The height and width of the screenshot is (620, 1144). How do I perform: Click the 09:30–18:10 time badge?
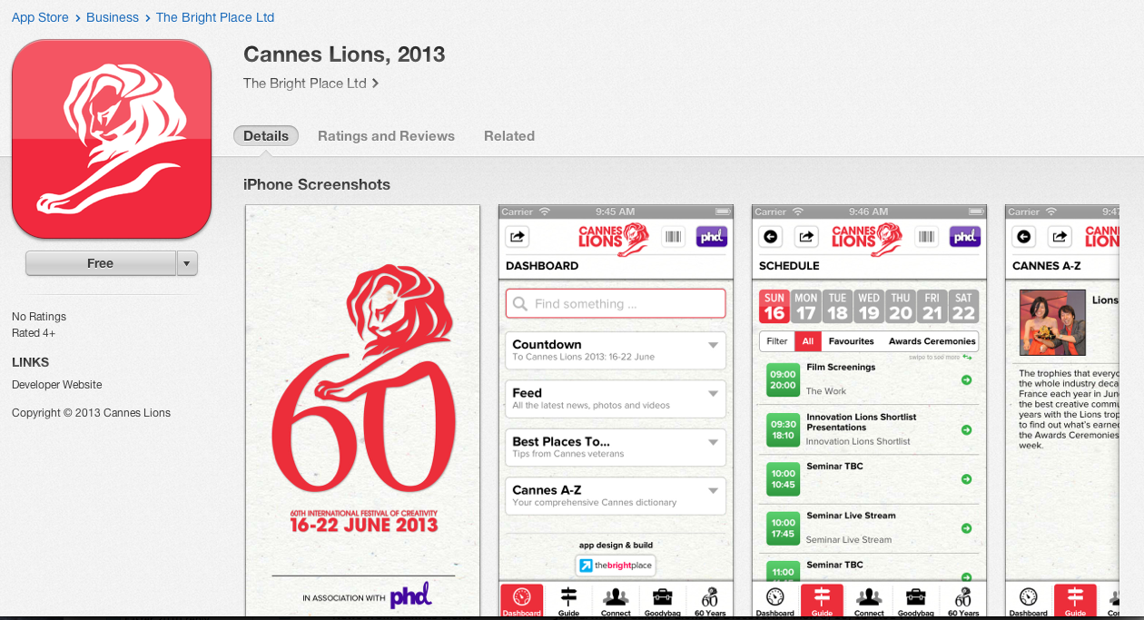pos(784,429)
